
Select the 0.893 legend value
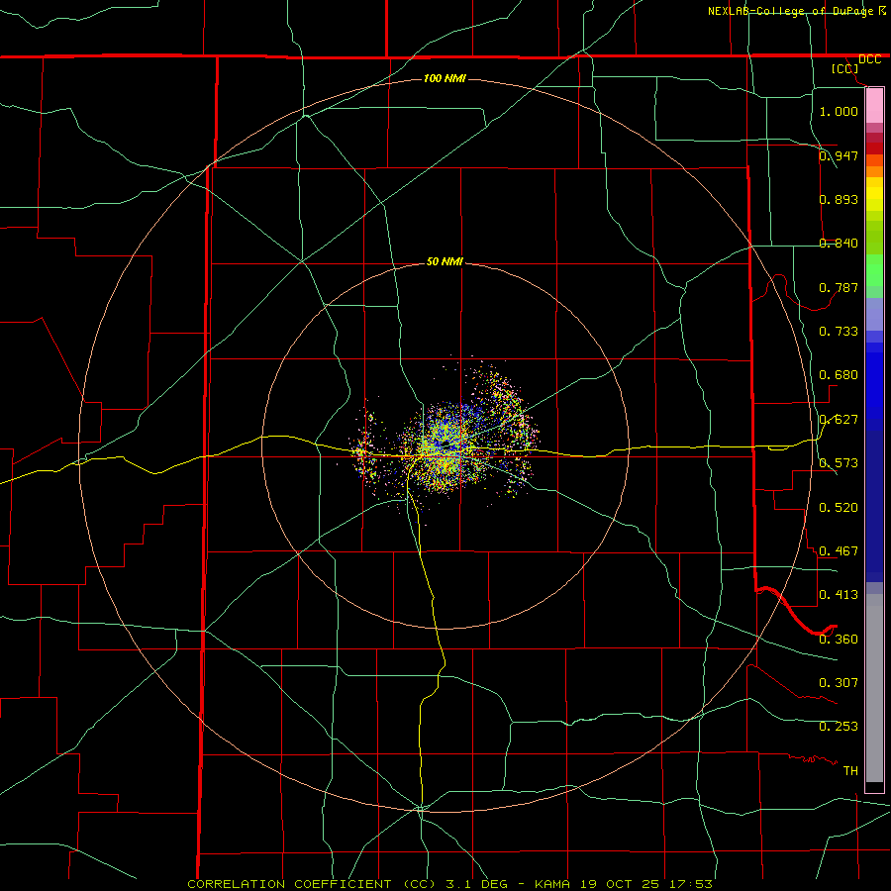pos(839,199)
